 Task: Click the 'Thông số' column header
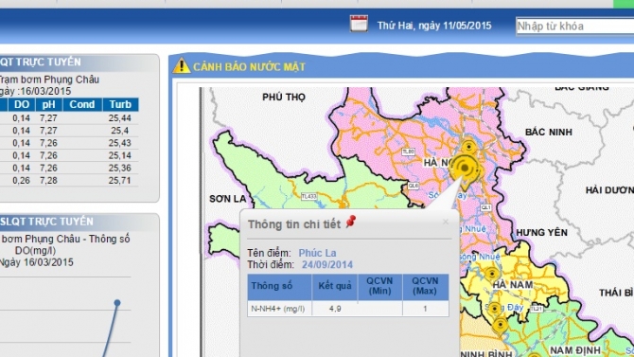[279, 287]
